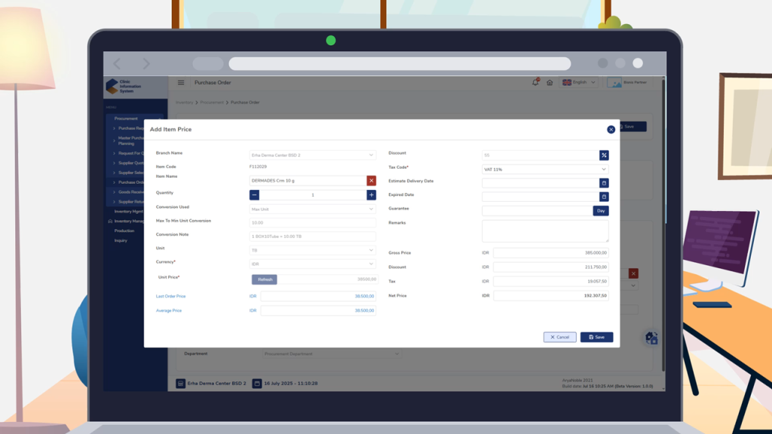Go to home via house icon

click(550, 83)
